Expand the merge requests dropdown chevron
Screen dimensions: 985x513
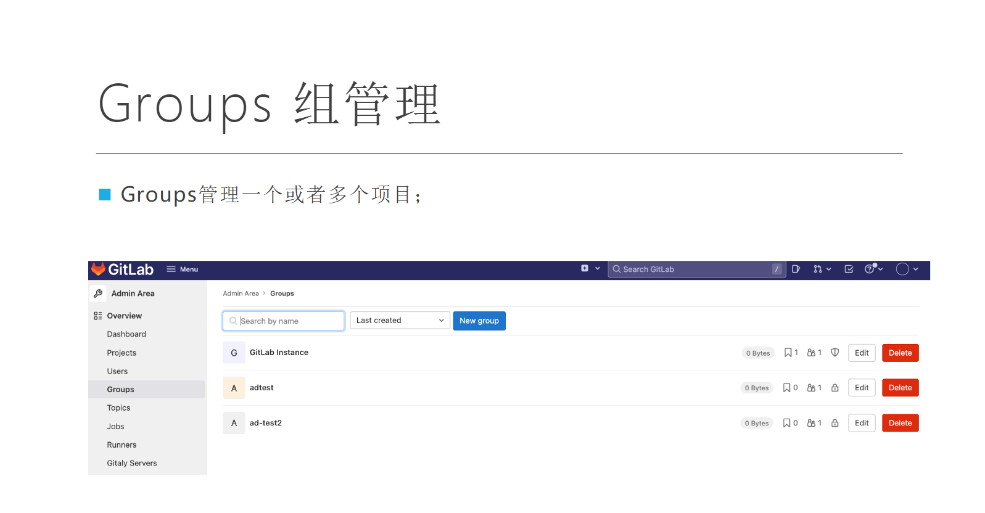[x=829, y=269]
